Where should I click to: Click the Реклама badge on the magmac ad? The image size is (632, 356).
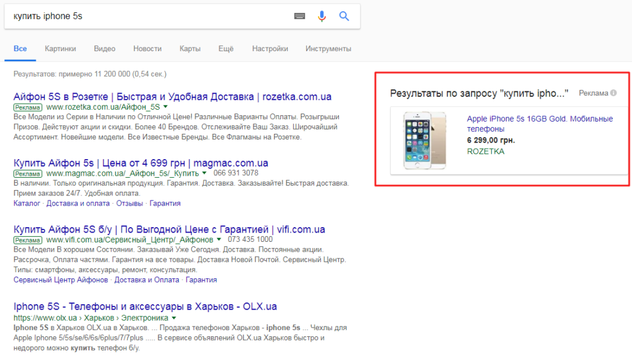coord(27,174)
